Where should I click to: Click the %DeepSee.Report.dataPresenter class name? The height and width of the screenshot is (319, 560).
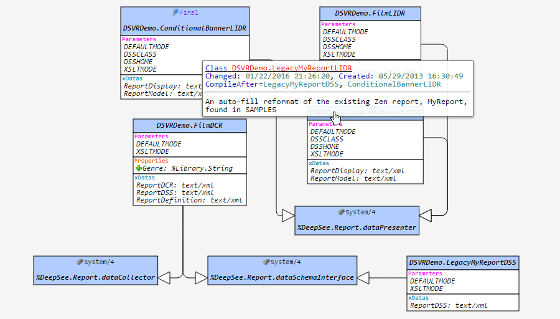tap(357, 228)
